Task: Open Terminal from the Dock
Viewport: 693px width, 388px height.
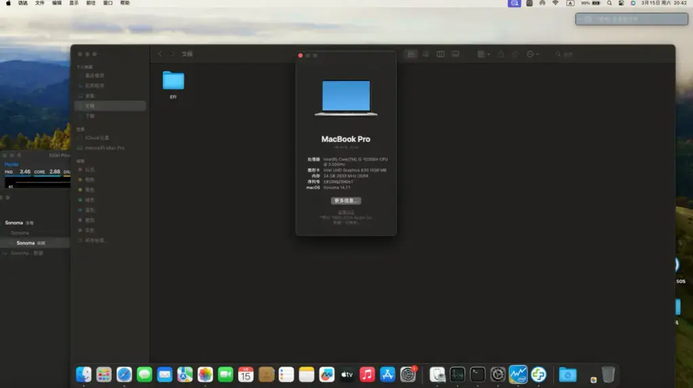Action: (x=477, y=374)
